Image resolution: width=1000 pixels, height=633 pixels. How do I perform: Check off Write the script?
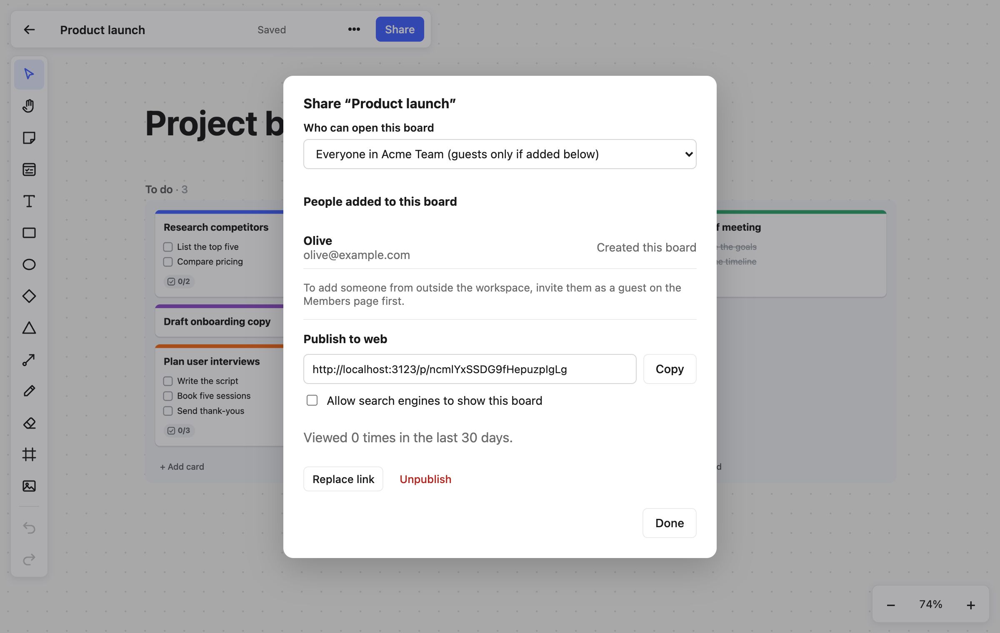[x=168, y=381]
